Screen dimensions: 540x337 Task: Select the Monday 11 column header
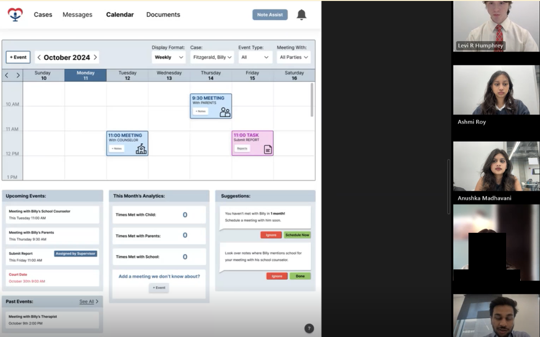(x=86, y=75)
